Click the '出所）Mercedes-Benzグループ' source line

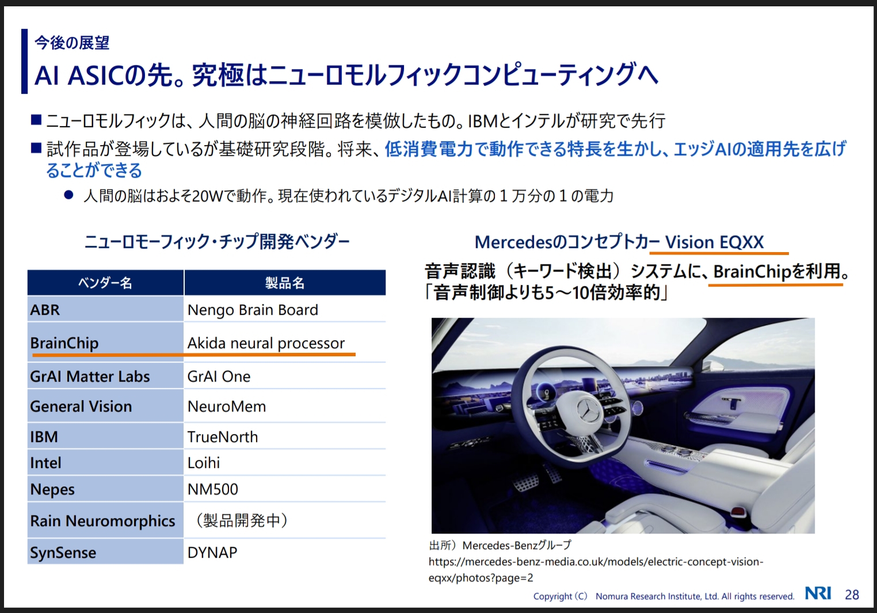point(500,545)
